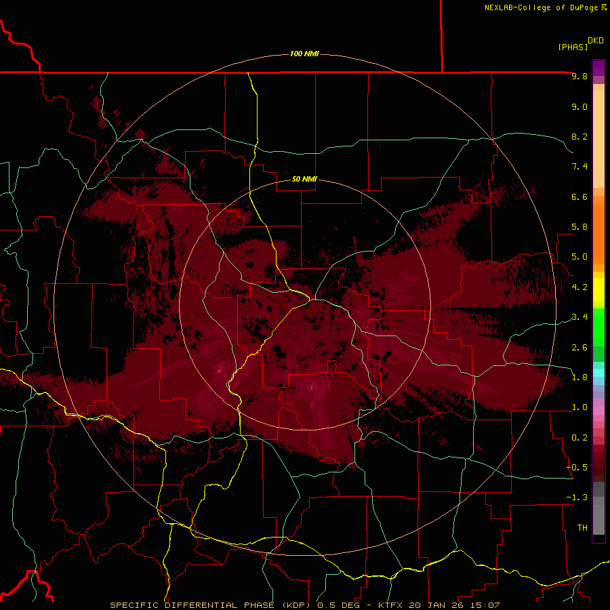Screen dimensions: 610x610
Task: Click the 7.4 value on the color scale
Action: (x=579, y=167)
